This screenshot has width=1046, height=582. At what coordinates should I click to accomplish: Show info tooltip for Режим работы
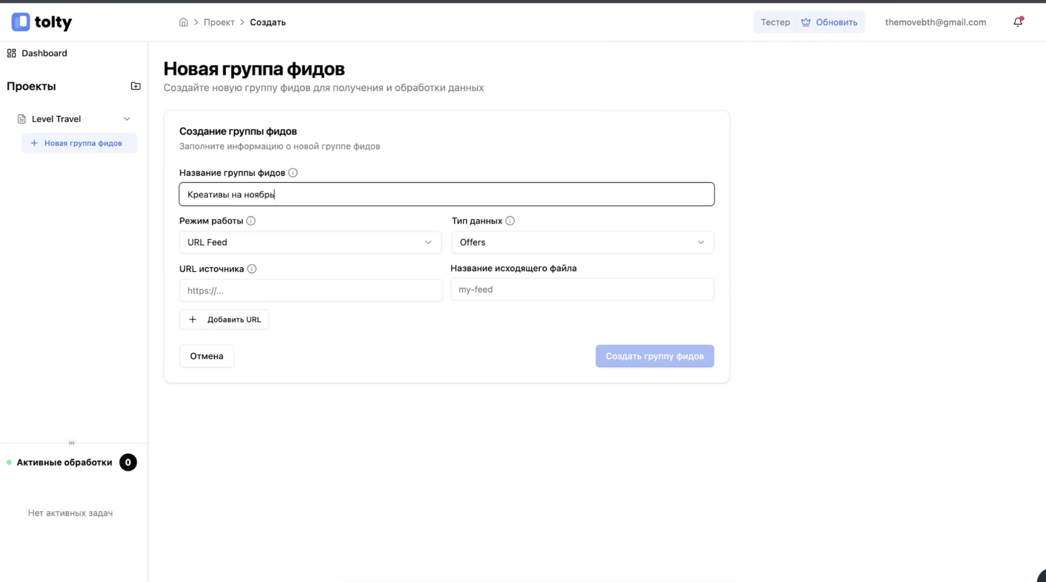tap(251, 220)
